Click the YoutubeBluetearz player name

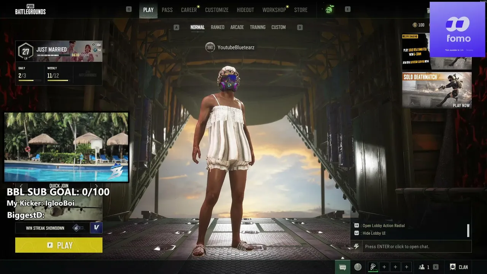(x=236, y=48)
